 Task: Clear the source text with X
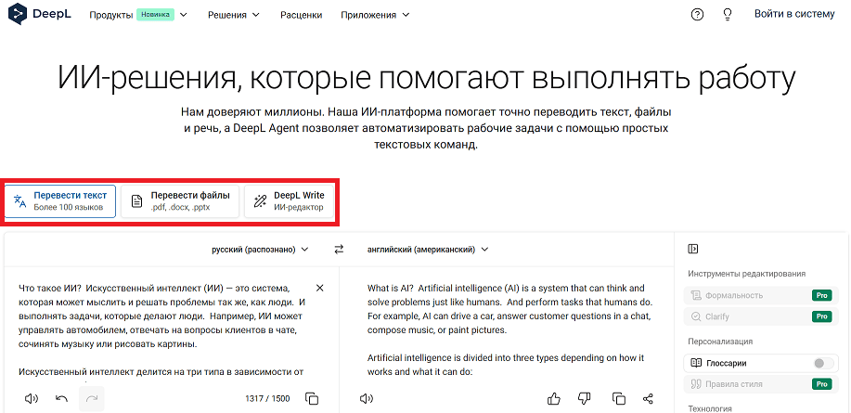(319, 288)
